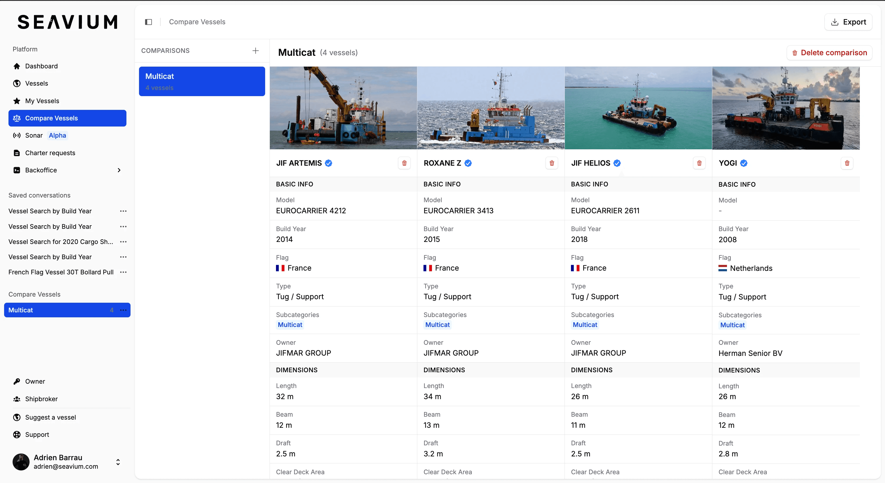Open the first Vessel Search by Build Year conversation
This screenshot has height=483, width=885.
click(x=50, y=211)
